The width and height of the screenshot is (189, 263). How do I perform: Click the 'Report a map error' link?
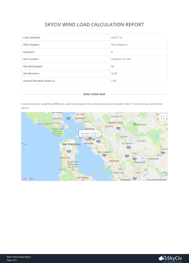tap(159, 180)
